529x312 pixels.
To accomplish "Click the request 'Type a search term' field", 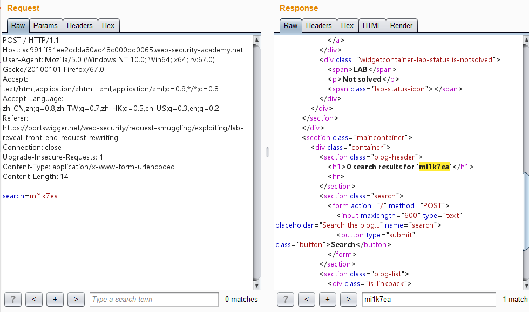I will click(154, 299).
